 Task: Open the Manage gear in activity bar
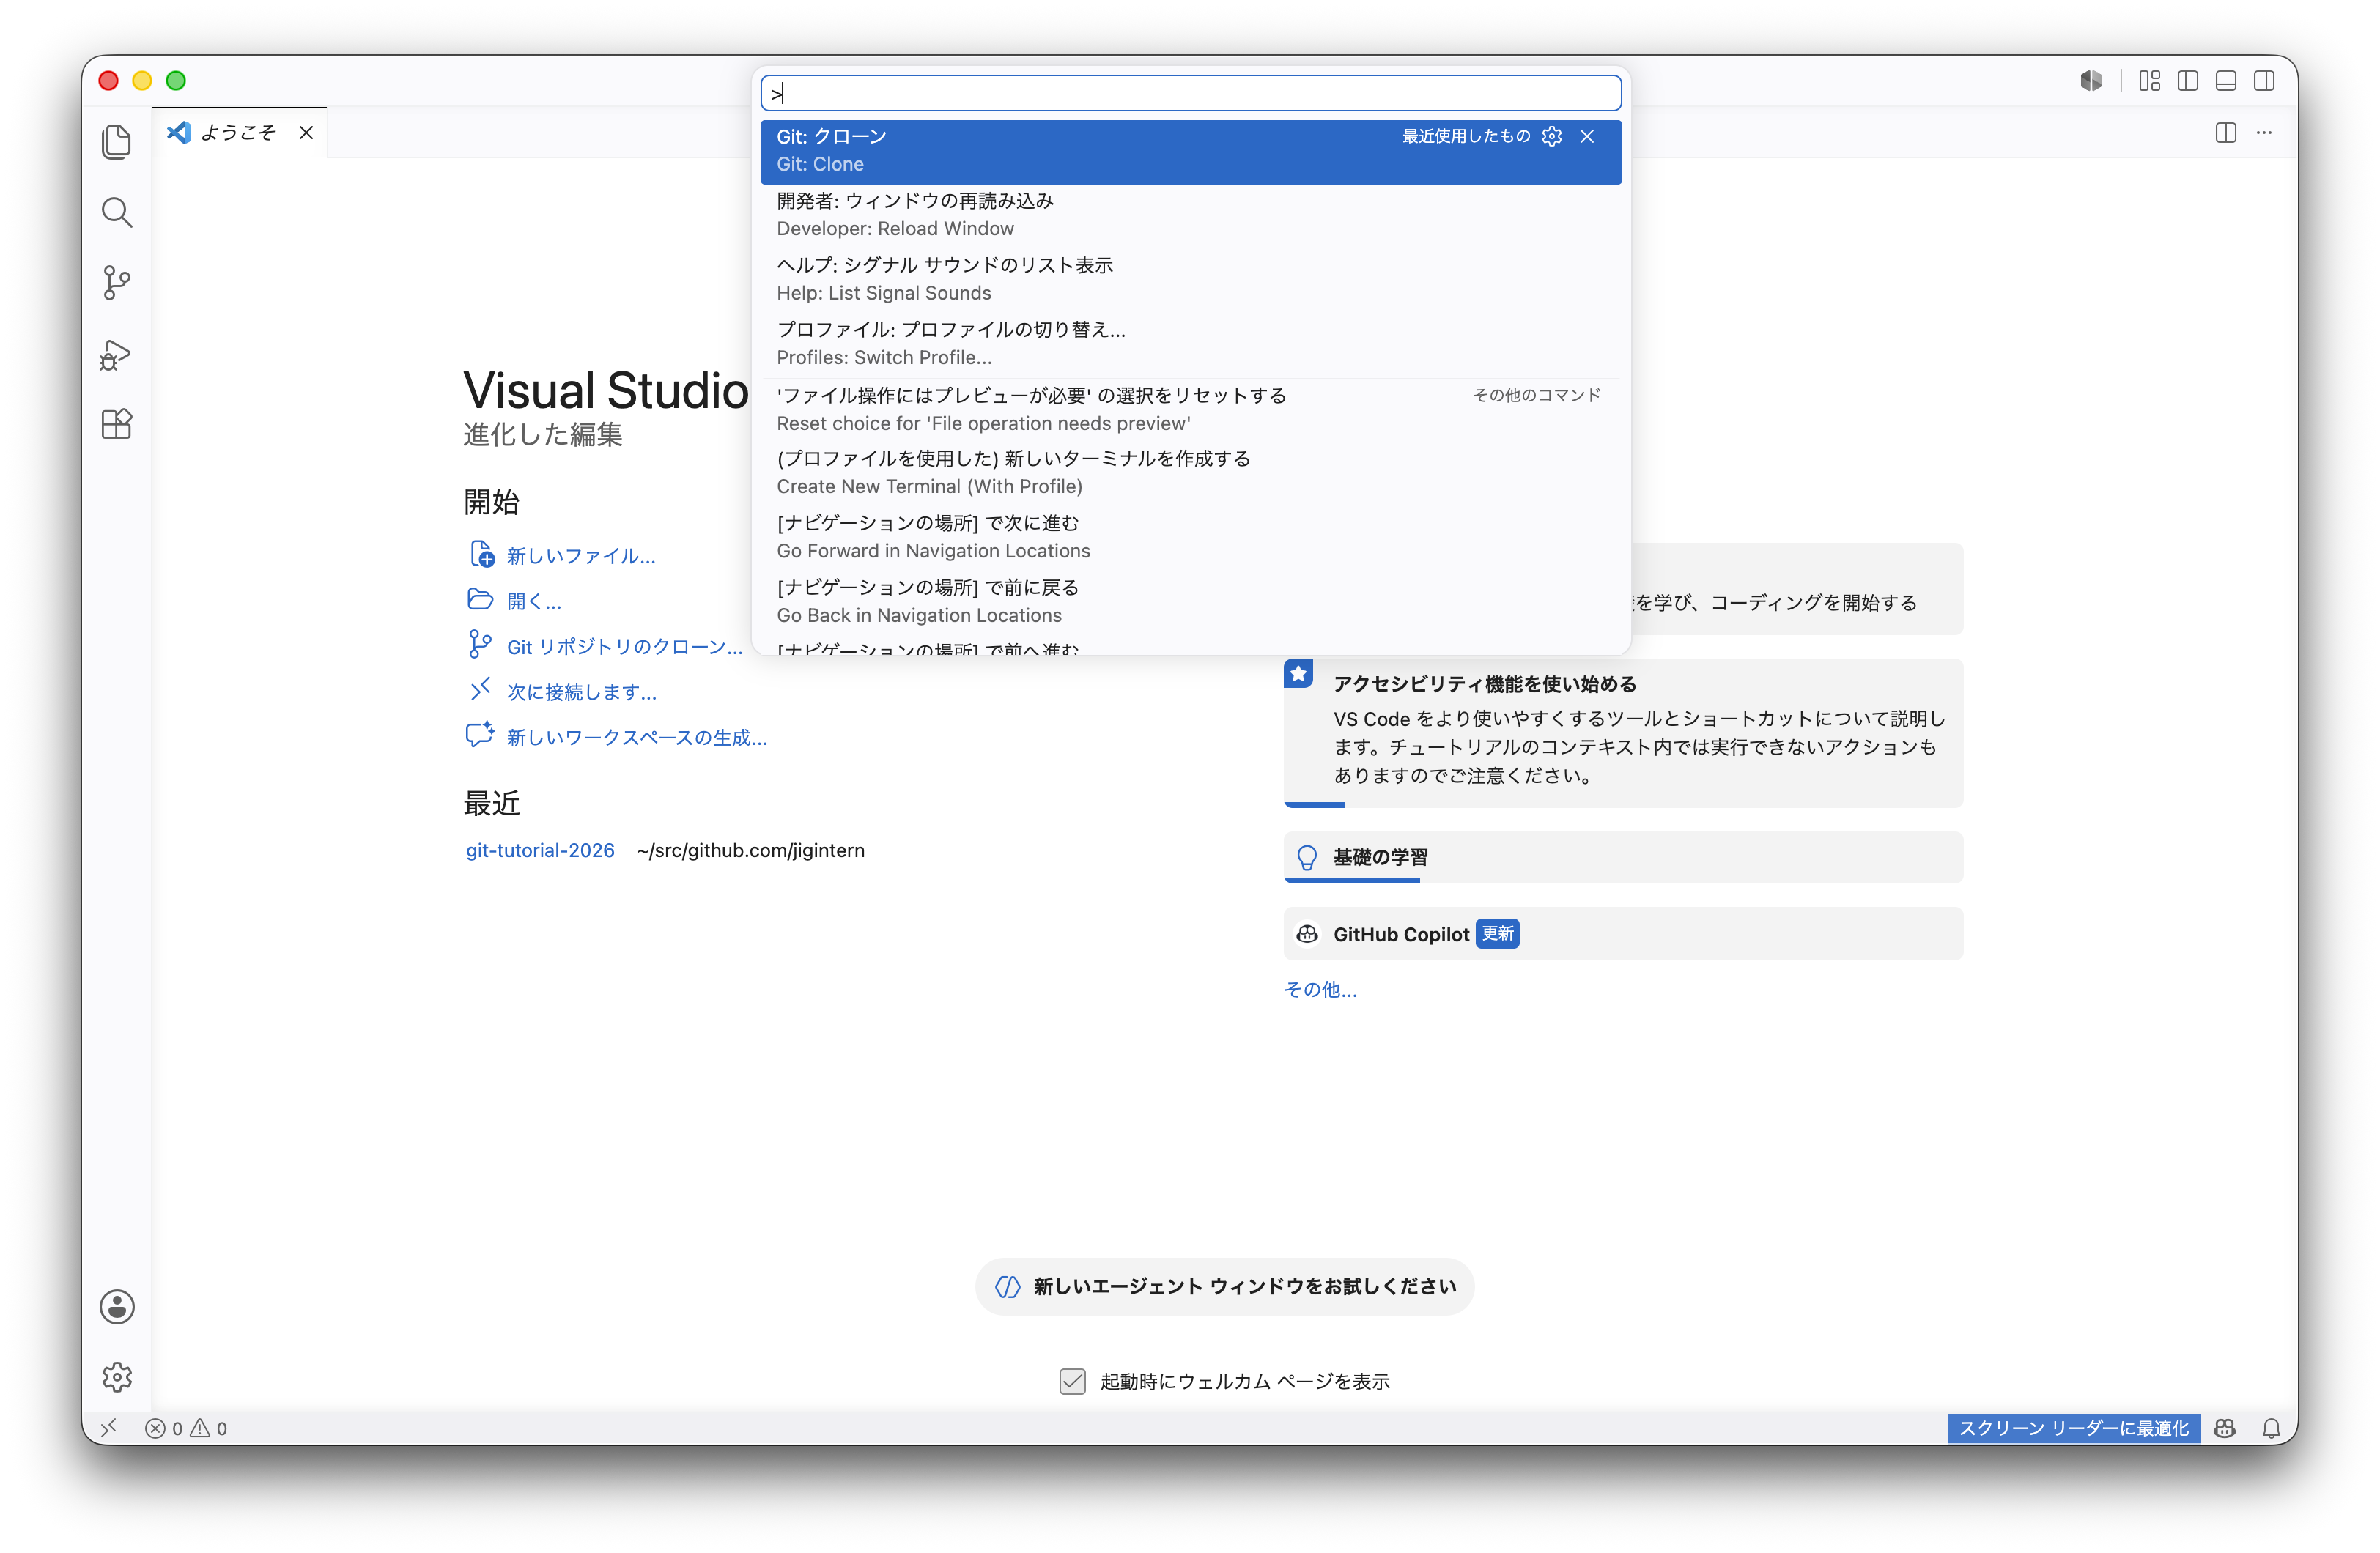[x=117, y=1377]
